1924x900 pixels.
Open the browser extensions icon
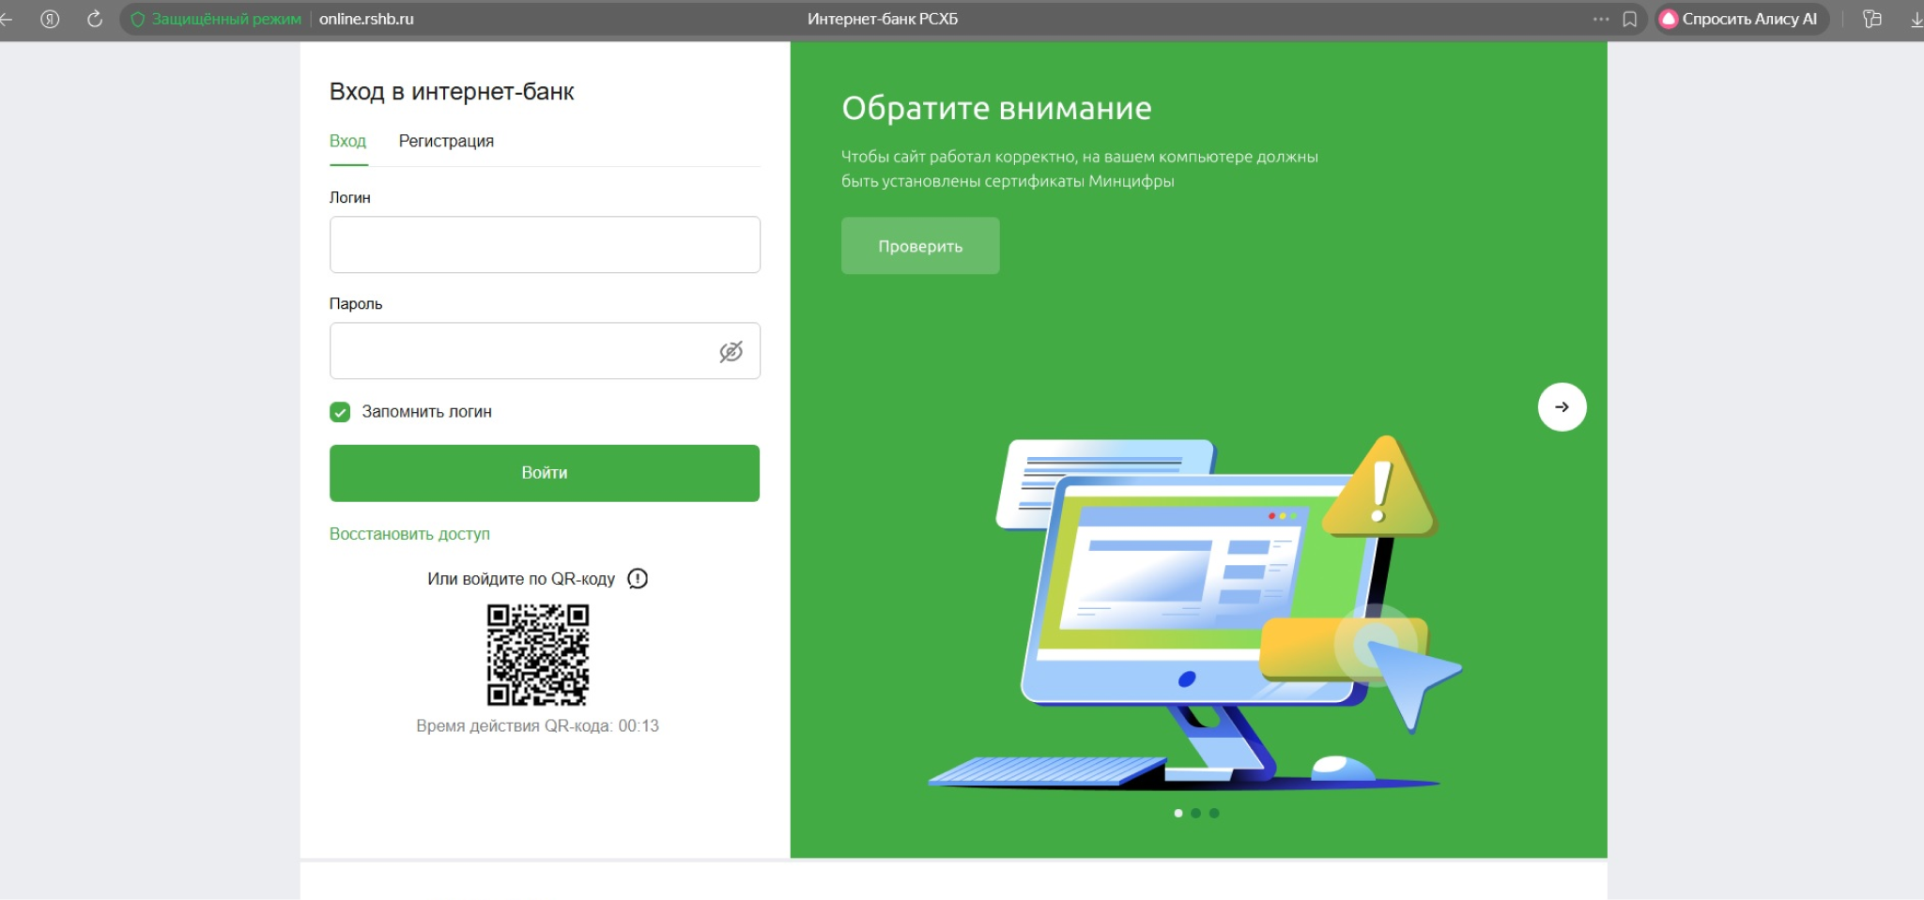pos(1872,19)
